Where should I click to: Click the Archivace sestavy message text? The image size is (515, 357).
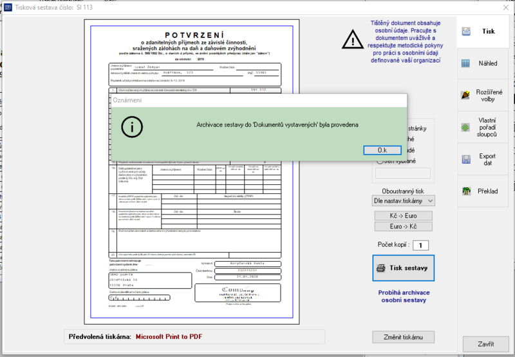click(x=277, y=125)
